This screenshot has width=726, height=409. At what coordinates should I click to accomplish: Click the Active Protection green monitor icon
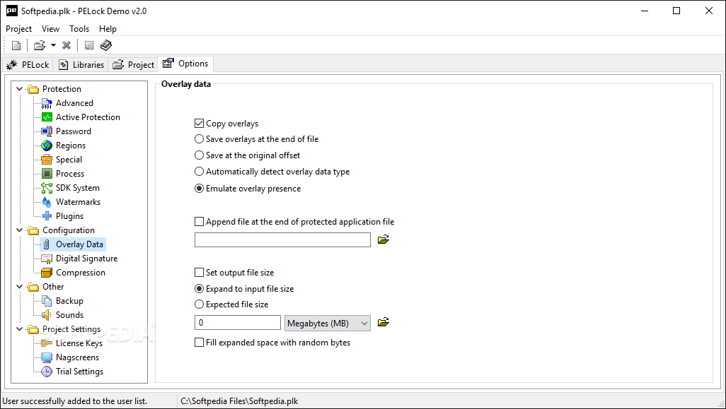point(47,117)
